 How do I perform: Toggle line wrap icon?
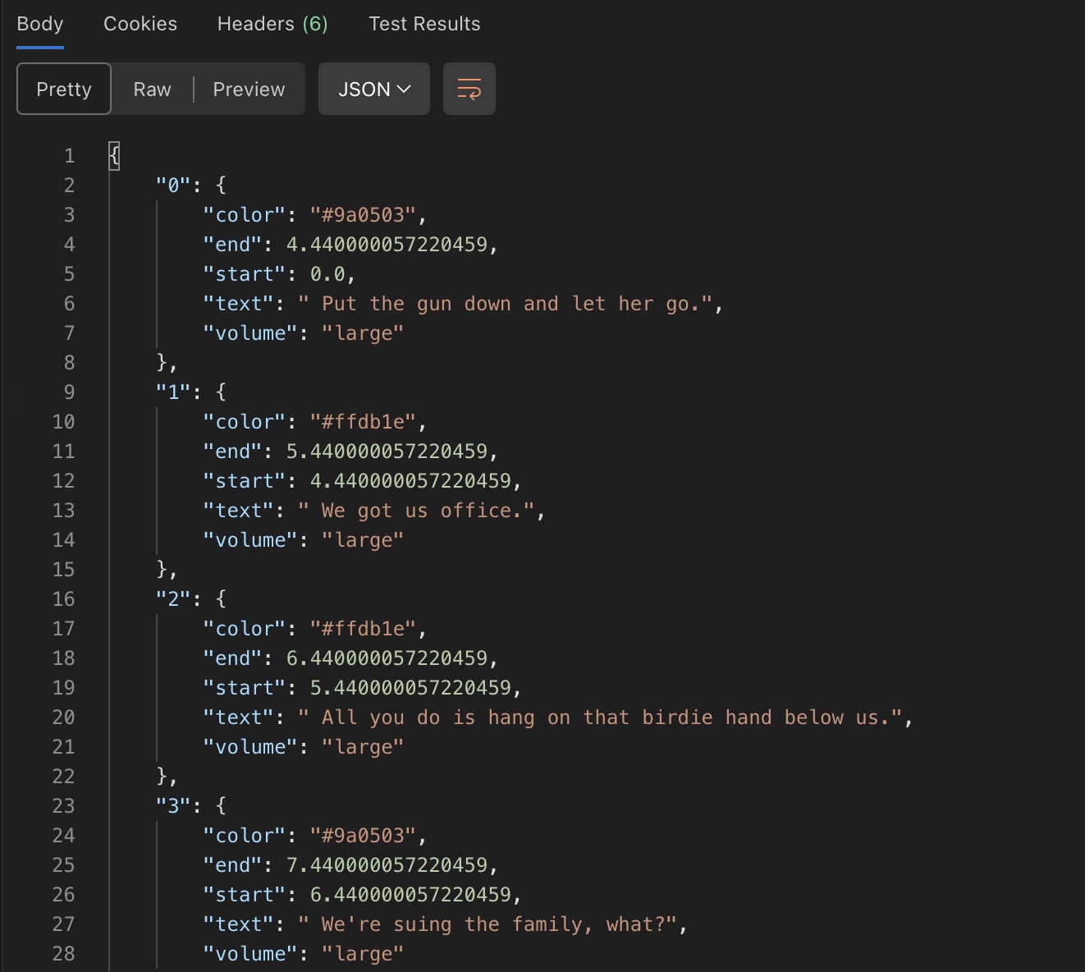click(x=469, y=89)
